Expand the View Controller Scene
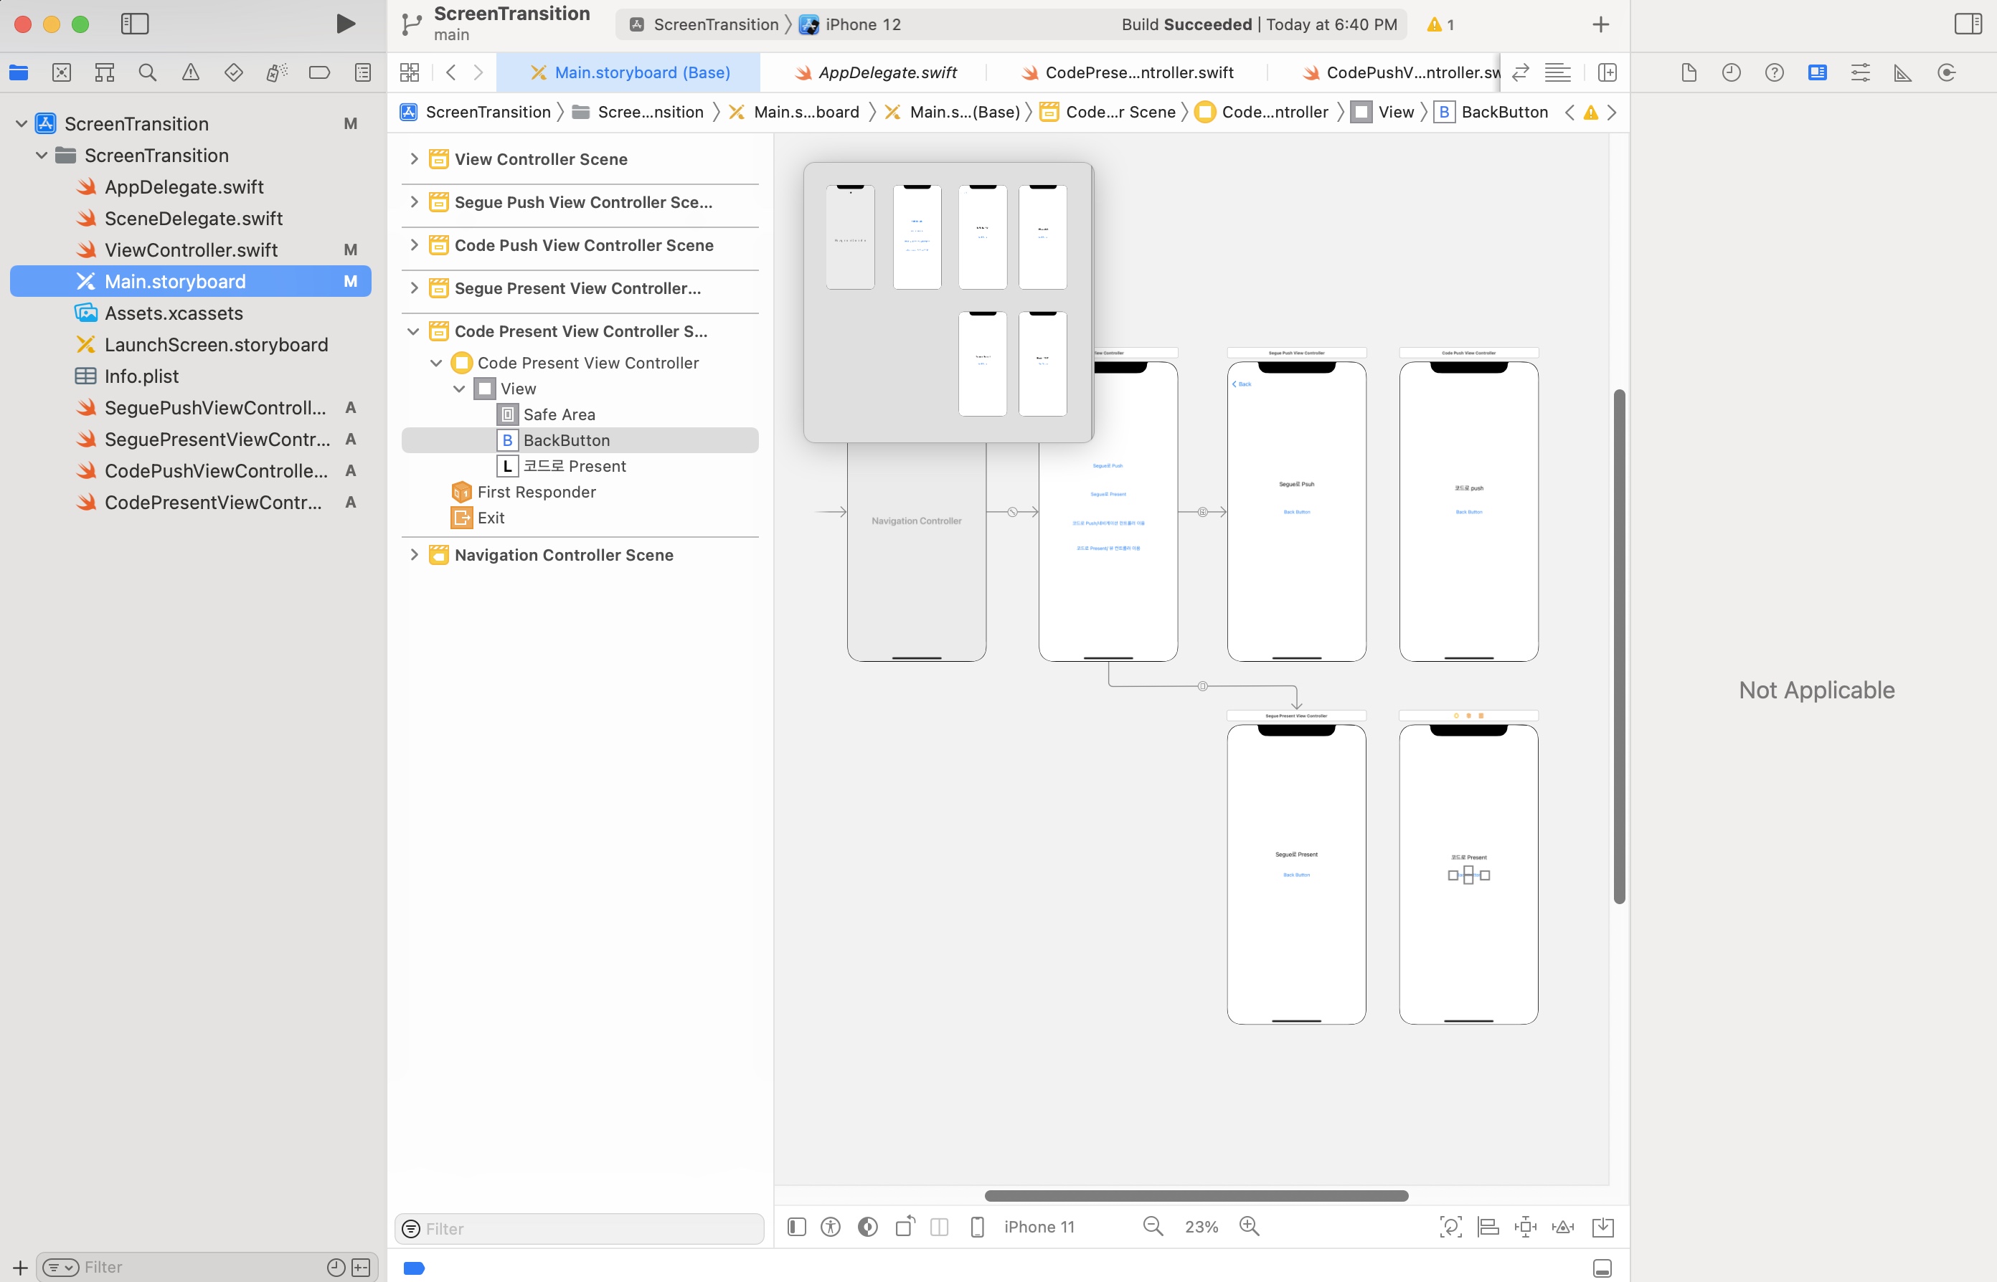 click(x=413, y=159)
